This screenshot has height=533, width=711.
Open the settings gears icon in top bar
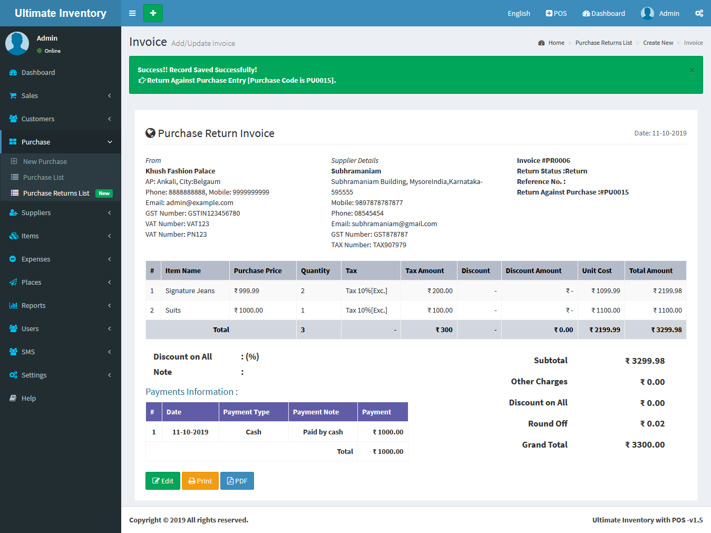(x=699, y=13)
